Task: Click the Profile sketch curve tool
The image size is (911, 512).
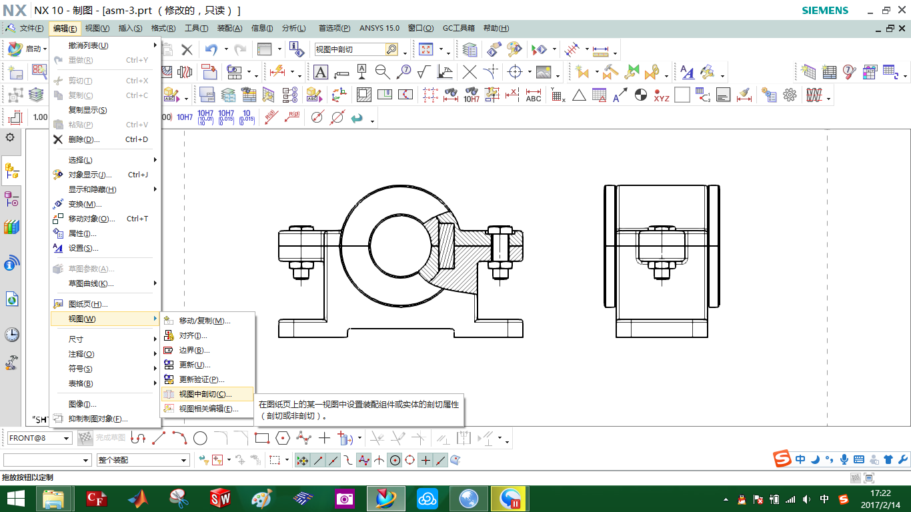Action: click(x=138, y=438)
